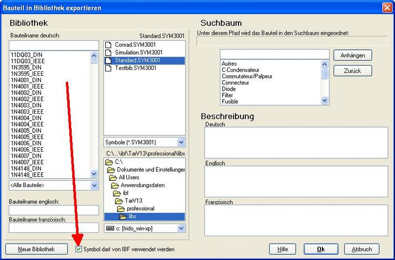Image resolution: width=395 pixels, height=260 pixels.
Task: Click the Neue Bibliothek button
Action: coord(36,249)
